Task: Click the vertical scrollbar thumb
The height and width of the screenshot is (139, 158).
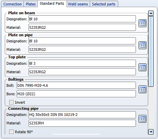Action: (x=151, y=52)
